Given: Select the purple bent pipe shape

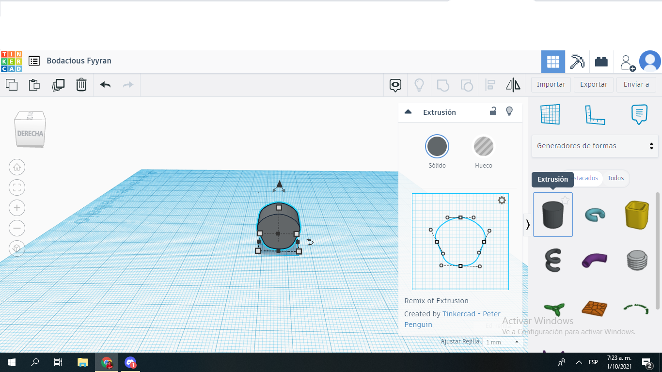Looking at the screenshot, I should [595, 261].
